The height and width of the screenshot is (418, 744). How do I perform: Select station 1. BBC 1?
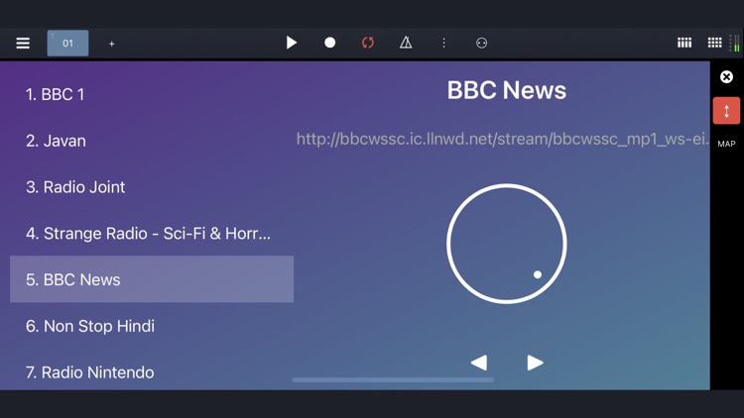152,94
